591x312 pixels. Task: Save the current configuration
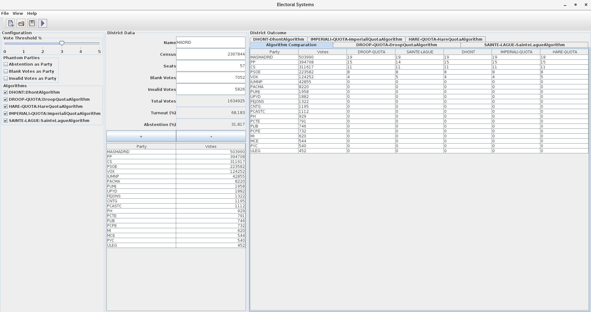(x=31, y=23)
